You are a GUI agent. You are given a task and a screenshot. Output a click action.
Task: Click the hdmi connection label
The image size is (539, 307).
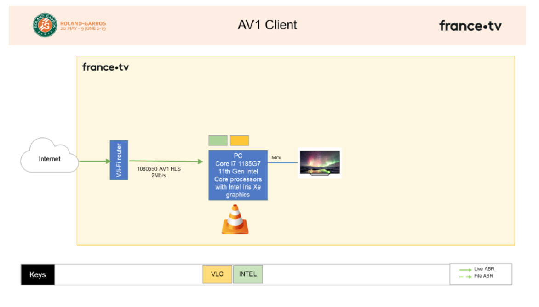(x=276, y=158)
